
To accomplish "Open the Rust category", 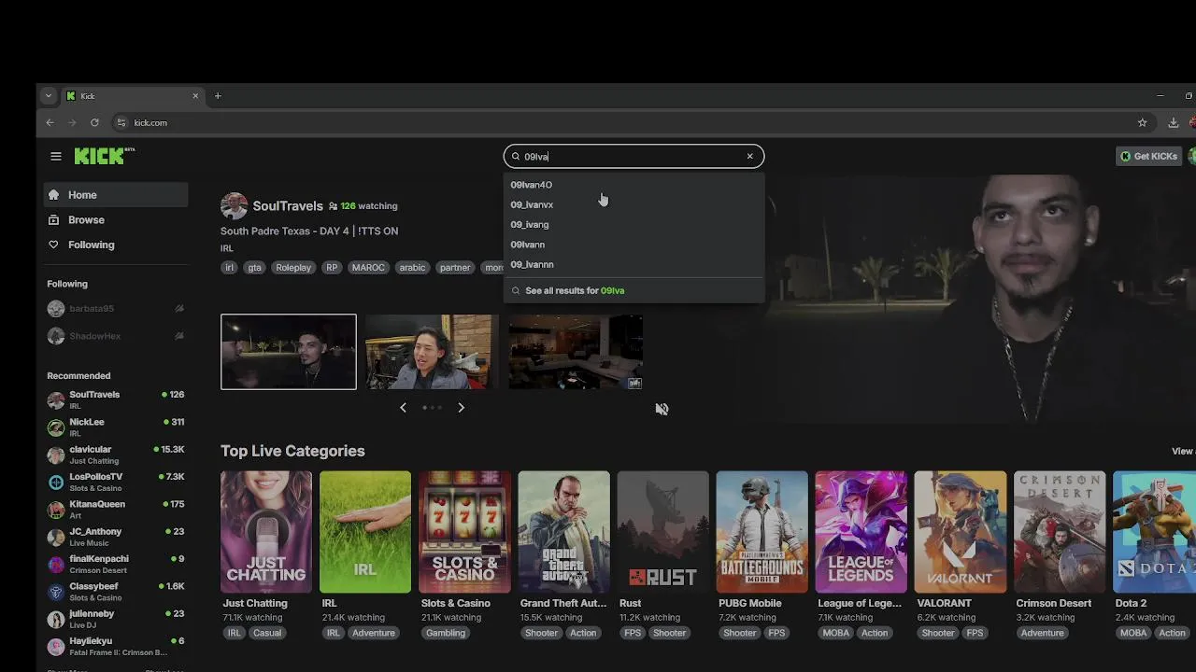I will tap(662, 532).
